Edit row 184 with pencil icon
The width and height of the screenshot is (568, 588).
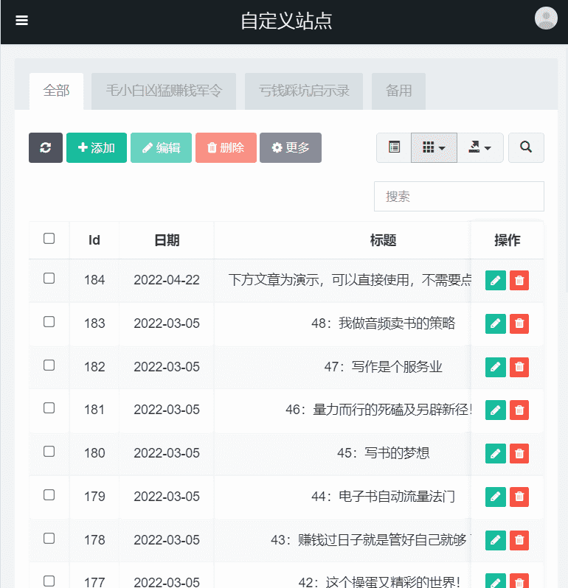coord(496,280)
